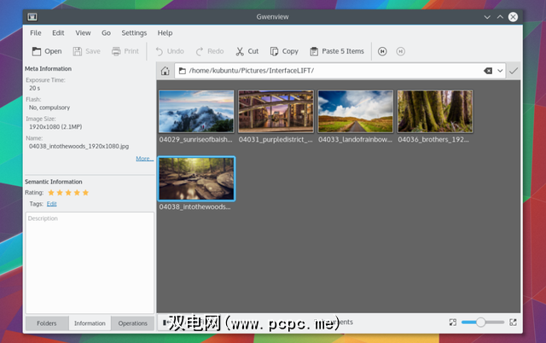Viewport: 546px width, 343px height.
Task: Click the home icon beside path bar
Action: coord(165,72)
